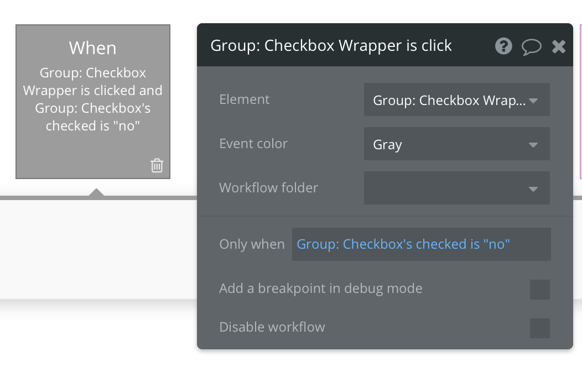This screenshot has height=367, width=582.
Task: Delete the event using the trash icon
Action: coord(157,165)
